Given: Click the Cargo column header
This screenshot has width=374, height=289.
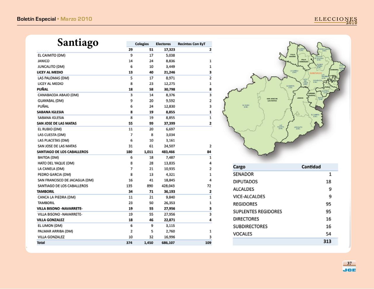Looking at the screenshot, I should pyautogui.click(x=239, y=167).
